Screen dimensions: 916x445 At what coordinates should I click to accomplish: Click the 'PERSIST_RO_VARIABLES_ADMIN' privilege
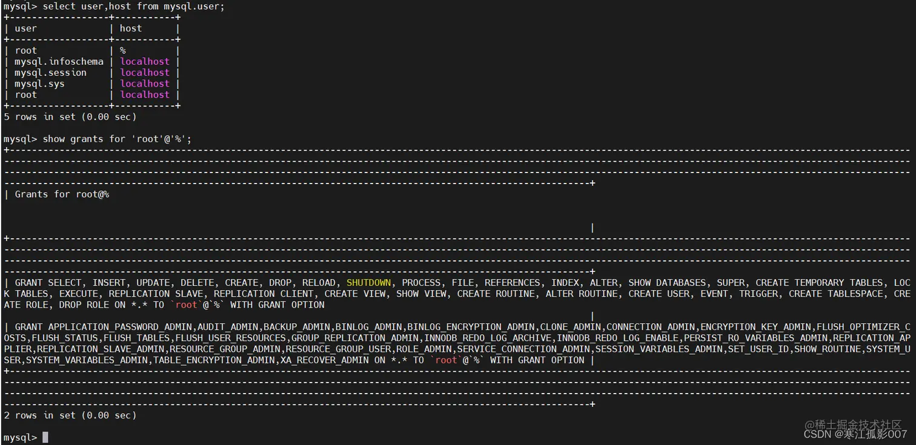(755, 338)
